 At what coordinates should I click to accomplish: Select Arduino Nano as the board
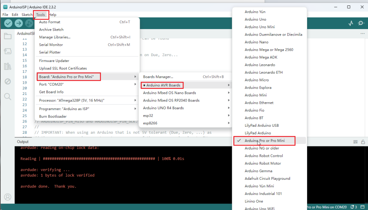pos(256,42)
